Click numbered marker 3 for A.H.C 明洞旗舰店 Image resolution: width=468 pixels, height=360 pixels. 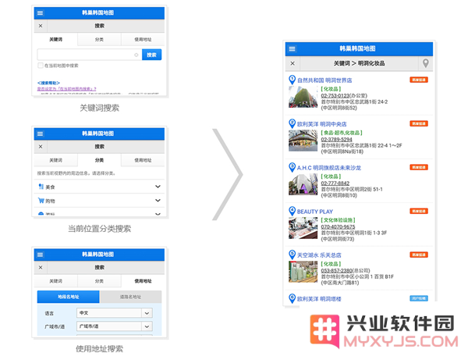click(292, 167)
